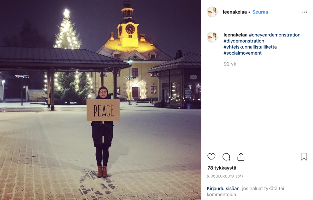Image resolution: width=313 pixels, height=200 pixels.
Task: Open the #oneyeardemonstration hashtag
Action: pos(275,35)
